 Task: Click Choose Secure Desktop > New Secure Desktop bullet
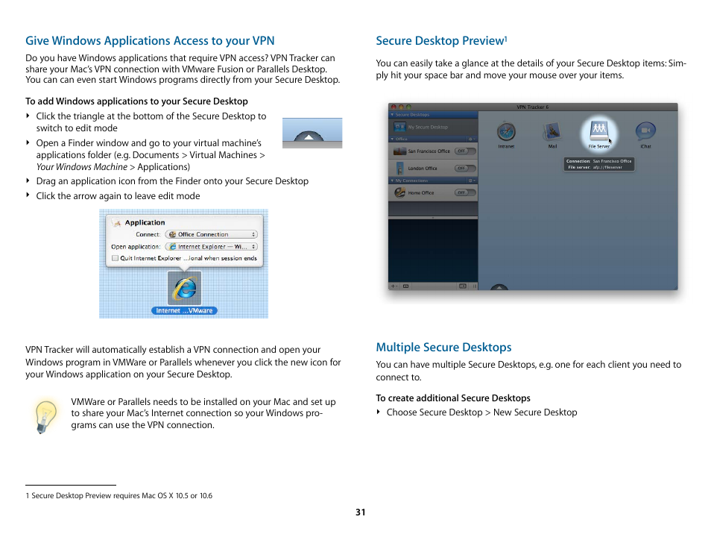481,412
